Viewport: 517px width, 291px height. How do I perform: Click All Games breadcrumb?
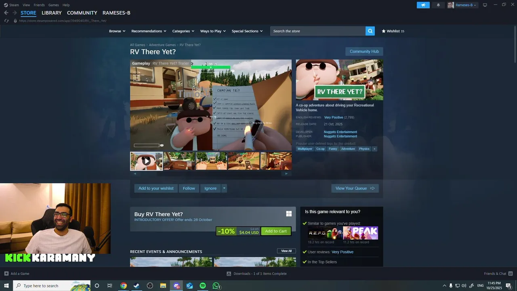(x=137, y=45)
